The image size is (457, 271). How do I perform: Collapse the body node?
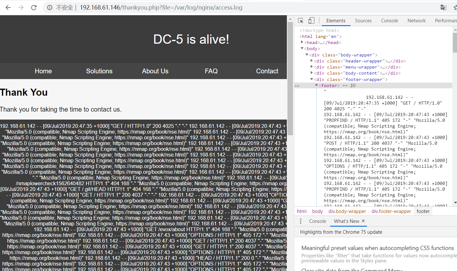(x=302, y=48)
